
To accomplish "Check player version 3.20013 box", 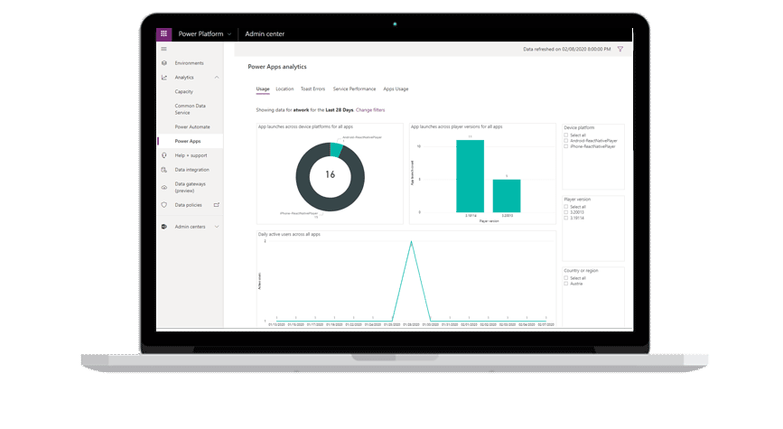I will coord(565,212).
